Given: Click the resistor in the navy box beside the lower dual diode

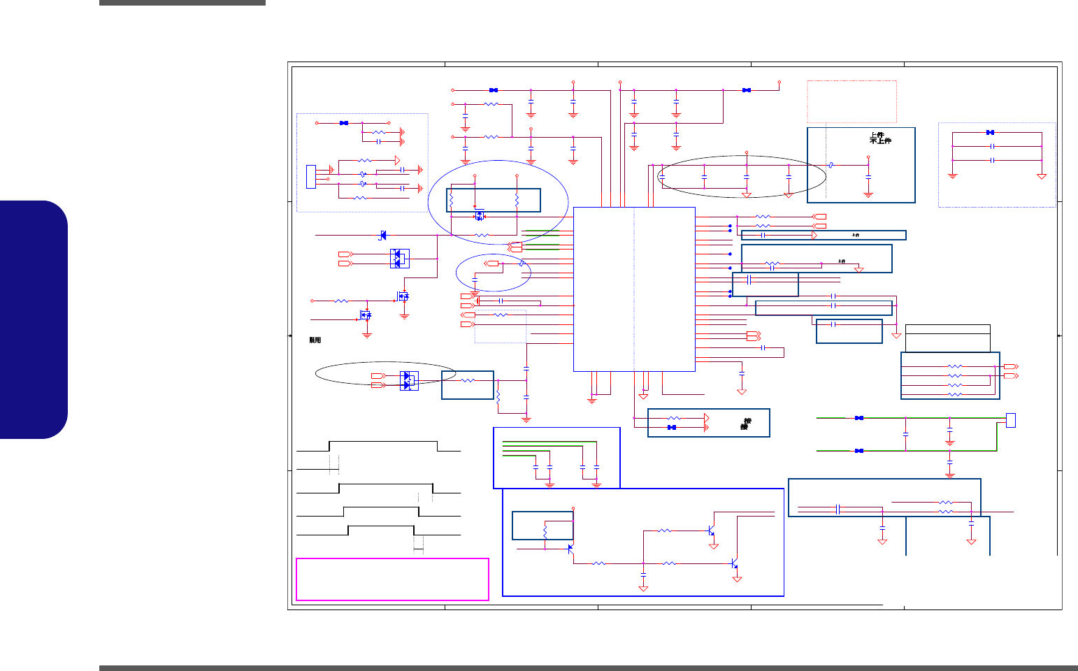Looking at the screenshot, I should point(468,381).
